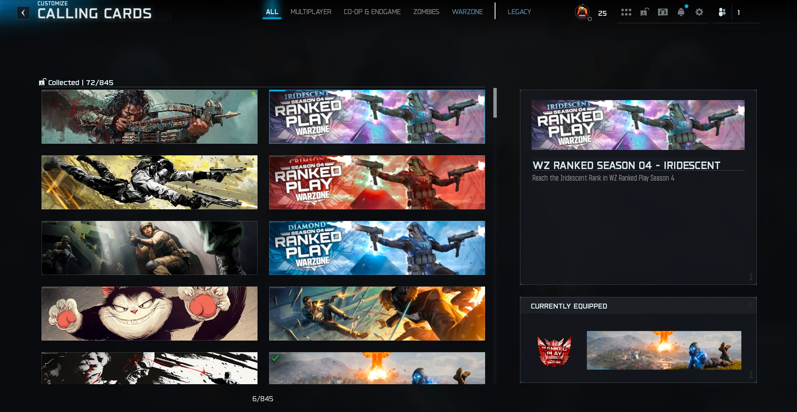Click the equipped Ranked Play emblem
Viewport: 797px width, 412px height.
[x=554, y=351]
